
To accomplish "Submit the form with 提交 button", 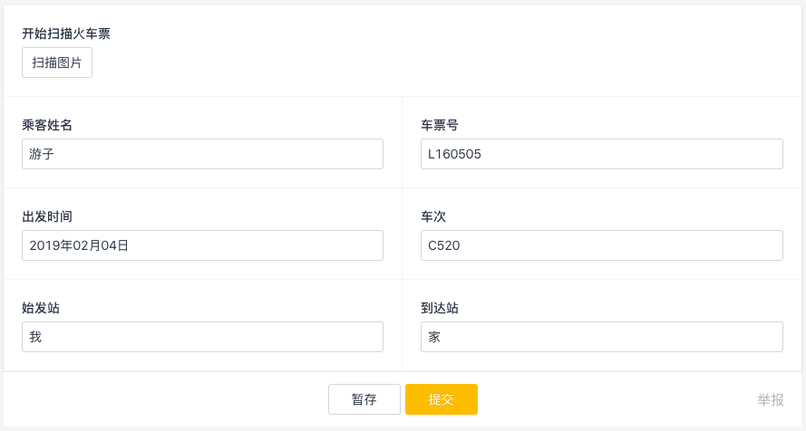I will [442, 399].
